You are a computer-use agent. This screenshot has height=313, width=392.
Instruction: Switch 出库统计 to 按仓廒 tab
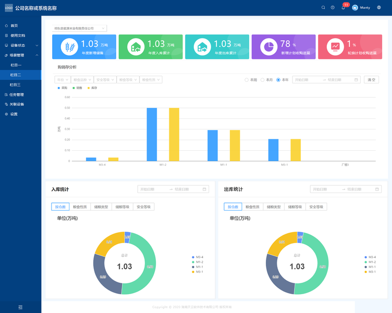click(232, 207)
